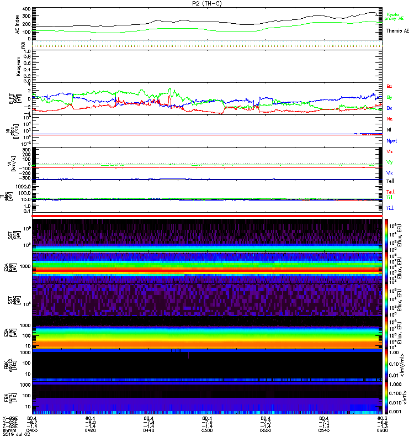Click the red Te⊥ temperature legend label

point(390,192)
